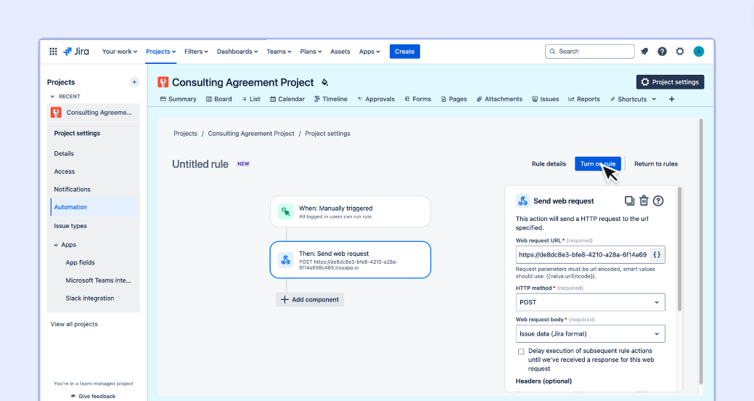Screen dimensions: 754x401
Task: Open the settings gear icon in top bar
Action: [x=680, y=52]
